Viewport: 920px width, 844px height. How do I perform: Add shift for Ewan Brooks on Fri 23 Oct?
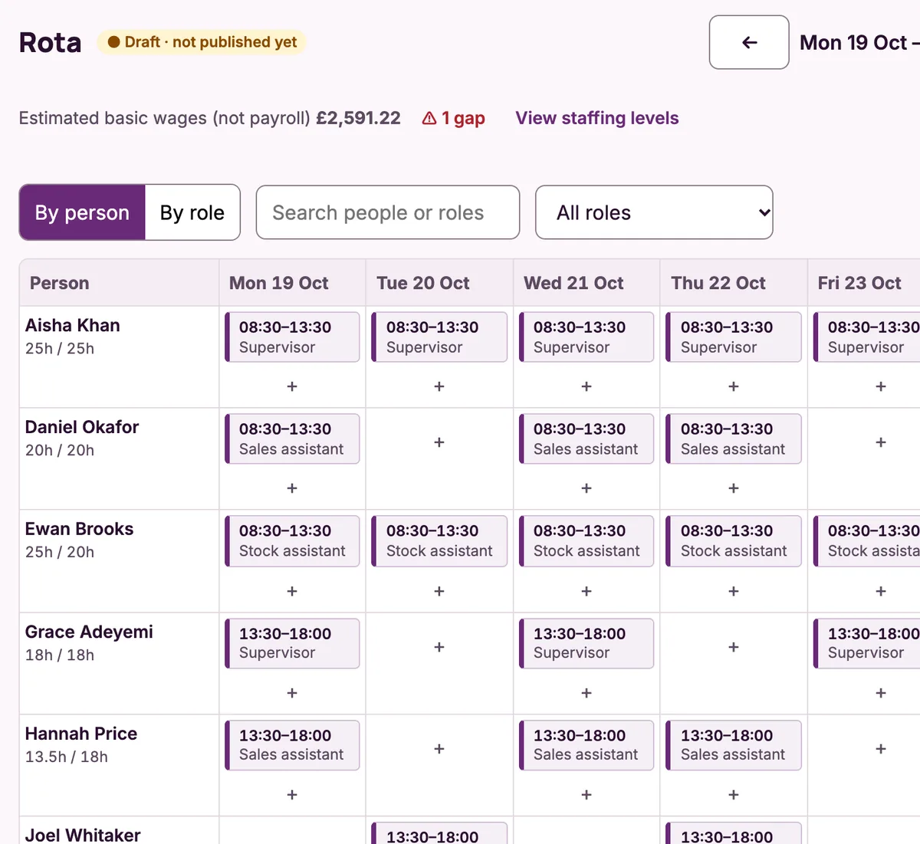[881, 591]
